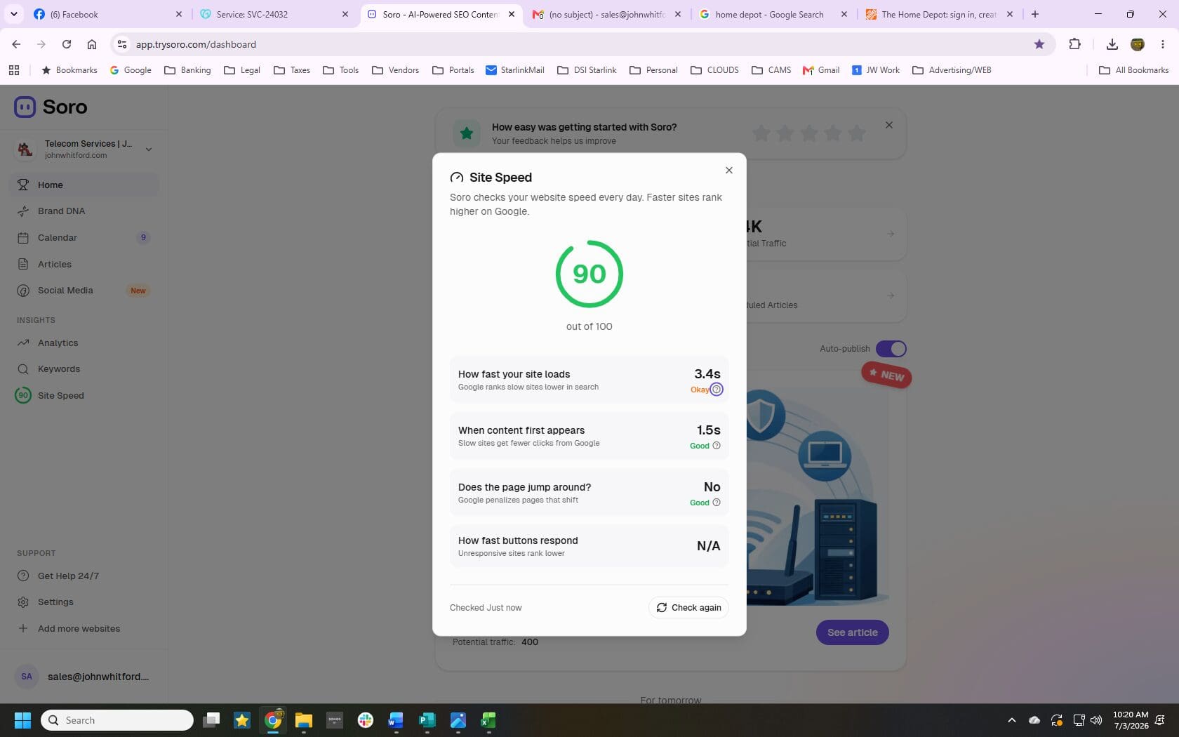Rate Soro with the fifth star
1179x737 pixels.
click(x=857, y=133)
